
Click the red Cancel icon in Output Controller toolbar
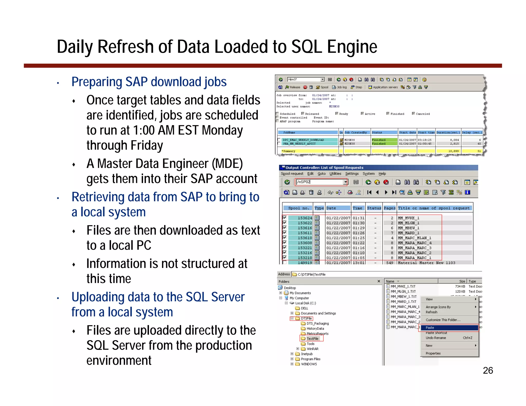tap(386, 182)
